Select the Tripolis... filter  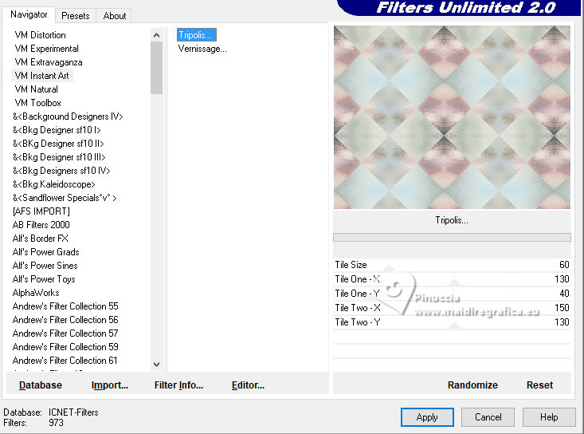point(196,35)
